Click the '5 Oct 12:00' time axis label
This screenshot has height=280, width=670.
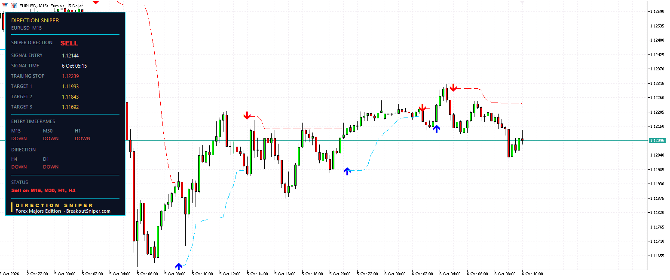tap(230, 274)
